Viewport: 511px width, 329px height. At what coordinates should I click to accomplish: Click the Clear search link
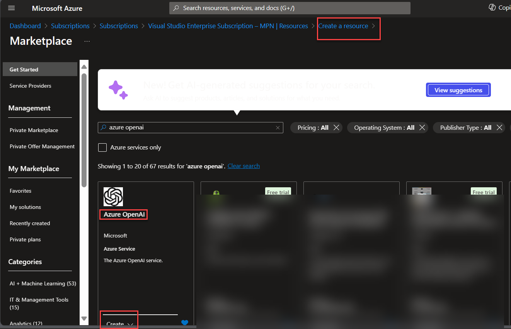(x=244, y=166)
